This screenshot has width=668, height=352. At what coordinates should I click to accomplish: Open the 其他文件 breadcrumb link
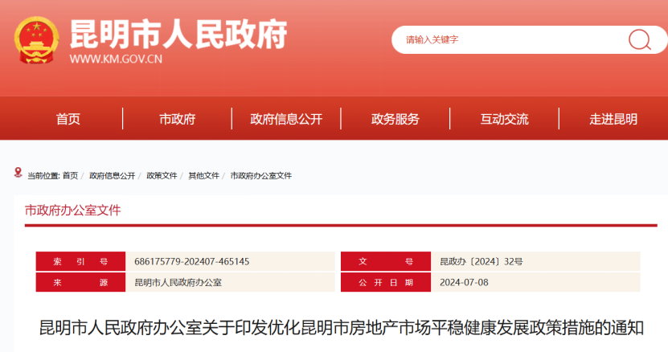point(203,175)
